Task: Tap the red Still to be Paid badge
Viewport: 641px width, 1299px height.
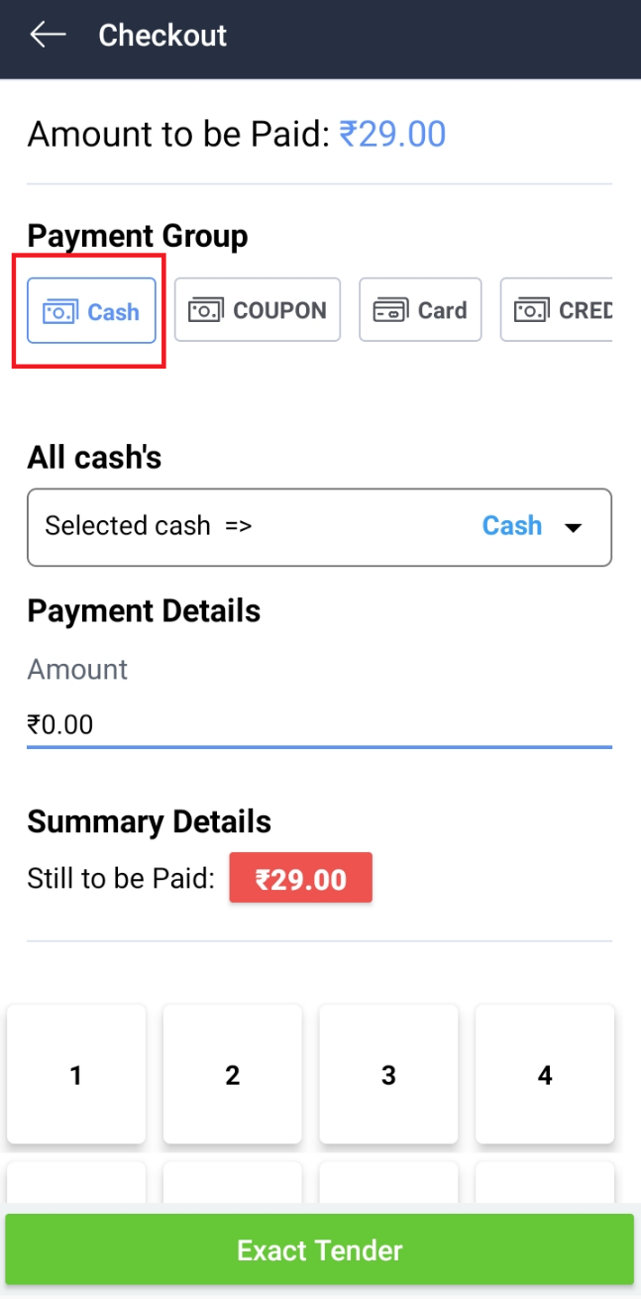Action: (x=300, y=878)
